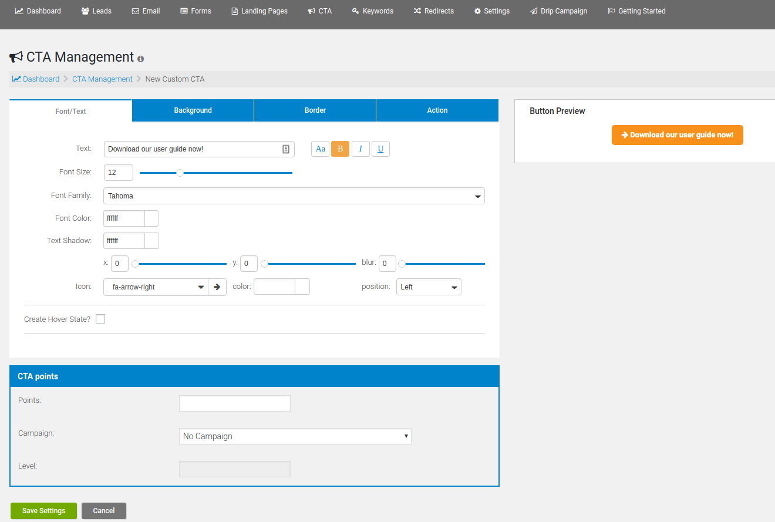Switch to the Background tab
This screenshot has width=775, height=522.
tap(193, 110)
